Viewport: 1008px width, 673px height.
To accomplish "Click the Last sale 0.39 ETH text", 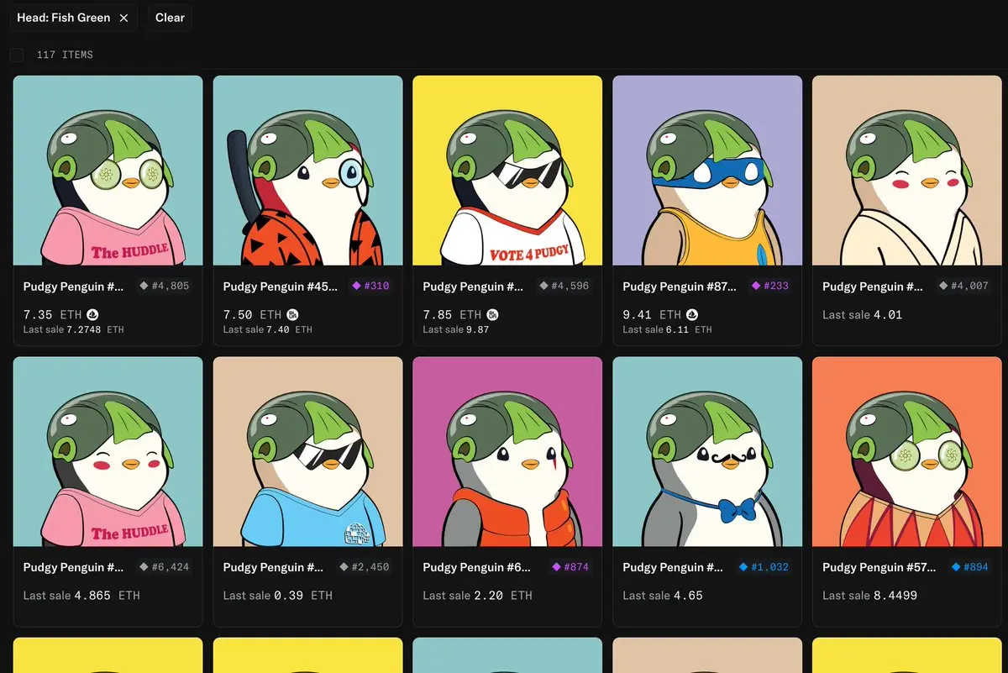I will click(x=278, y=595).
